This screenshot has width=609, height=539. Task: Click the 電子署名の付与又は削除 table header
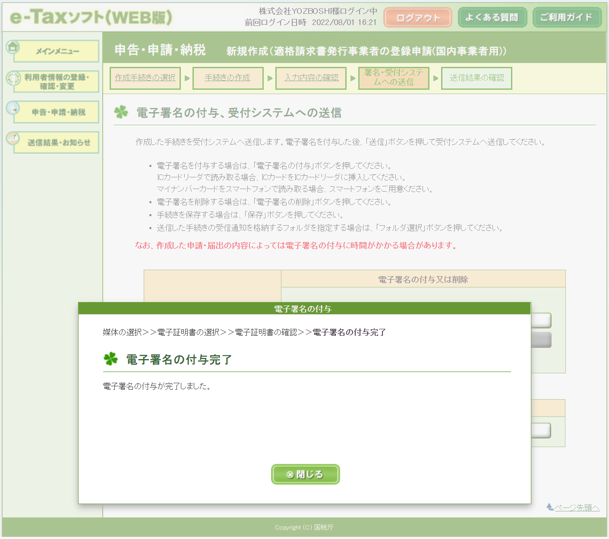423,279
